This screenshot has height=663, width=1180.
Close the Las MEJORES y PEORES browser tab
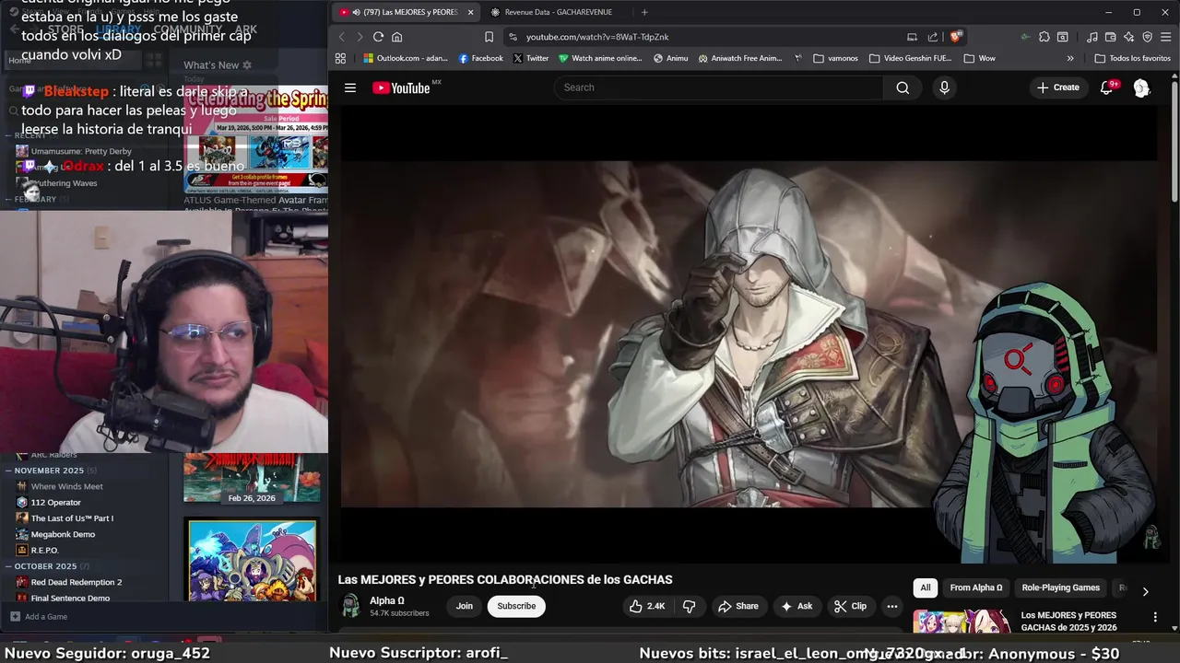pos(470,12)
